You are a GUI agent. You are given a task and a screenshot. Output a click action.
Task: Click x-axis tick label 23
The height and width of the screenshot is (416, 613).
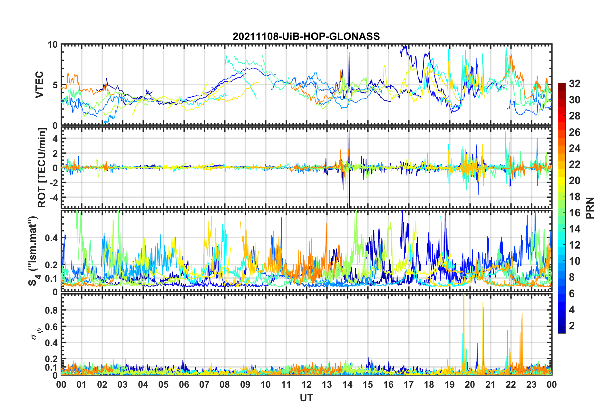click(x=531, y=384)
